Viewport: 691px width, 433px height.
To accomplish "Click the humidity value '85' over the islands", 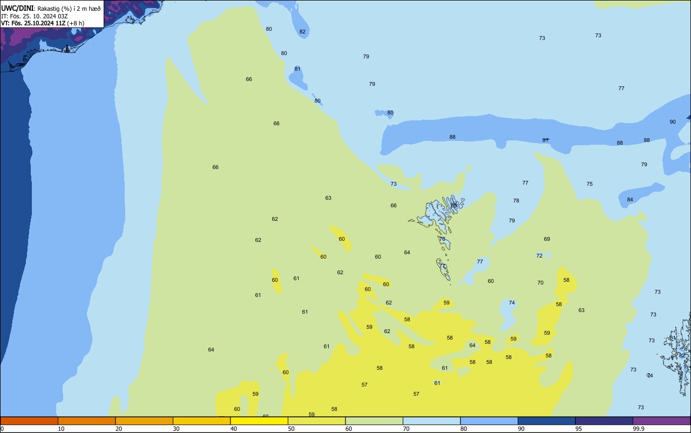I will (x=454, y=206).
